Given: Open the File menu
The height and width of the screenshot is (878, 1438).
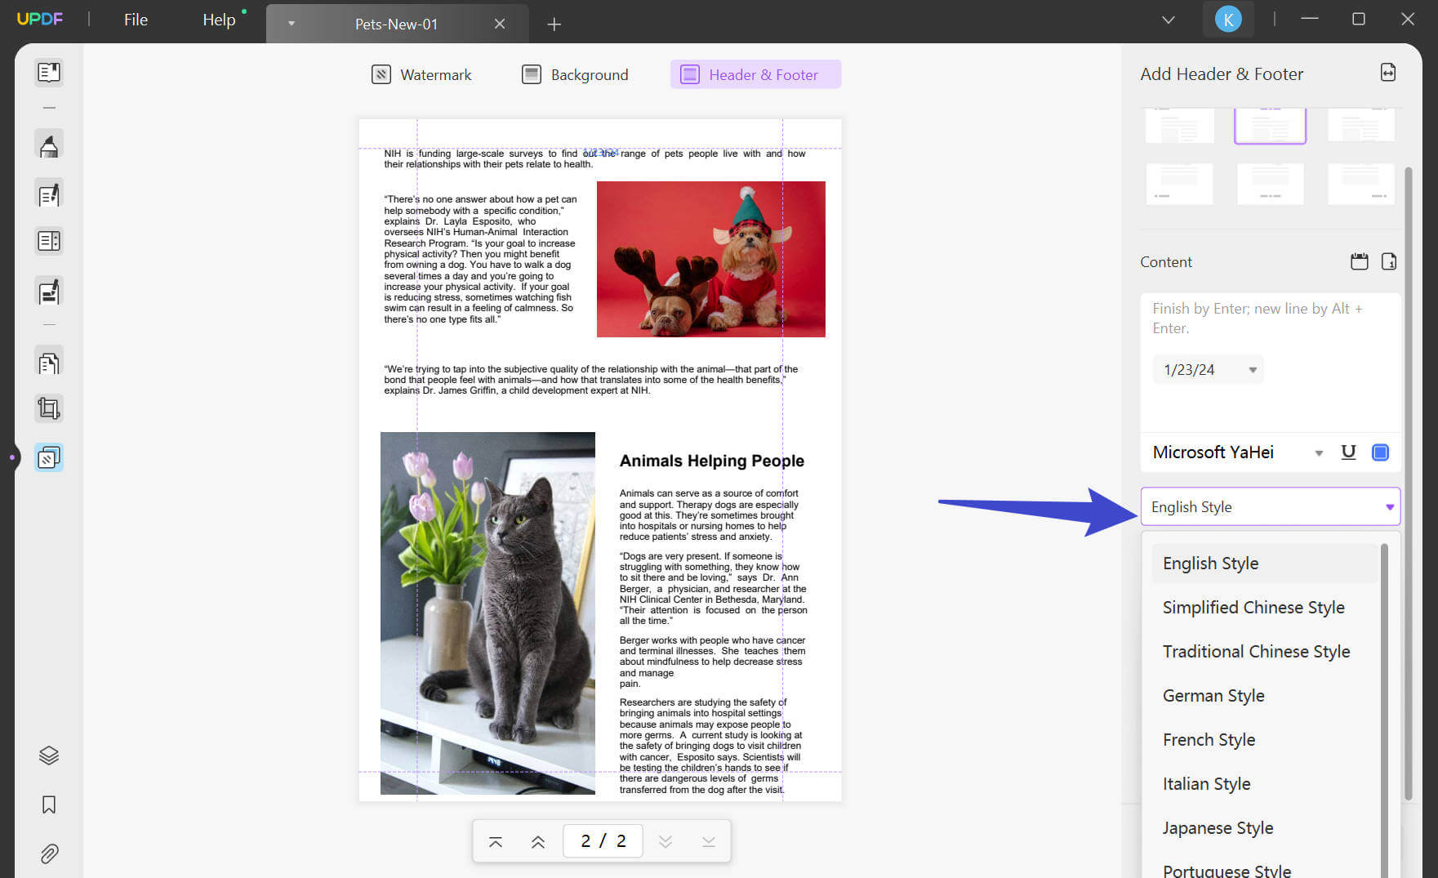Looking at the screenshot, I should point(136,19).
